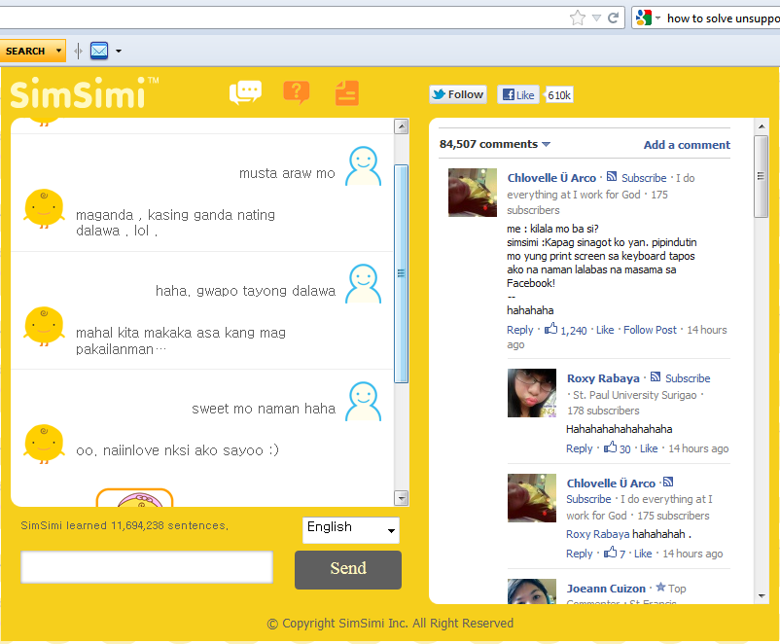This screenshot has width=780, height=644.
Task: Click the browser search field text
Action: (723, 18)
